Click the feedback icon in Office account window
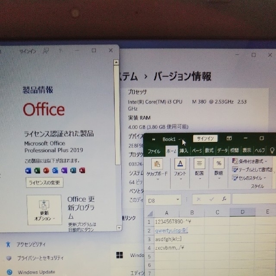Image resolution: width=276 pixels, height=276 pixels. [46, 51]
